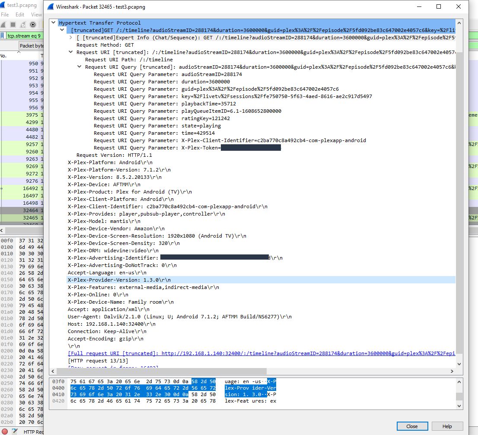The width and height of the screenshot is (478, 435).
Task: Select X-Plex-Version: 8.5.2.20133 header
Action: click(x=115, y=177)
